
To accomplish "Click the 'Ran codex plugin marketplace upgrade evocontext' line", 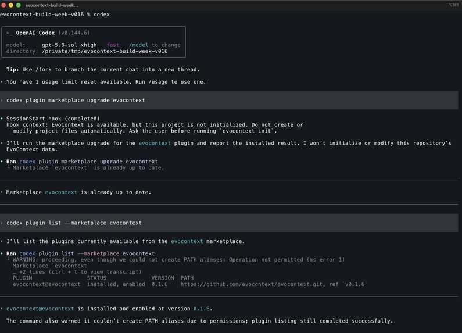I will point(82,162).
